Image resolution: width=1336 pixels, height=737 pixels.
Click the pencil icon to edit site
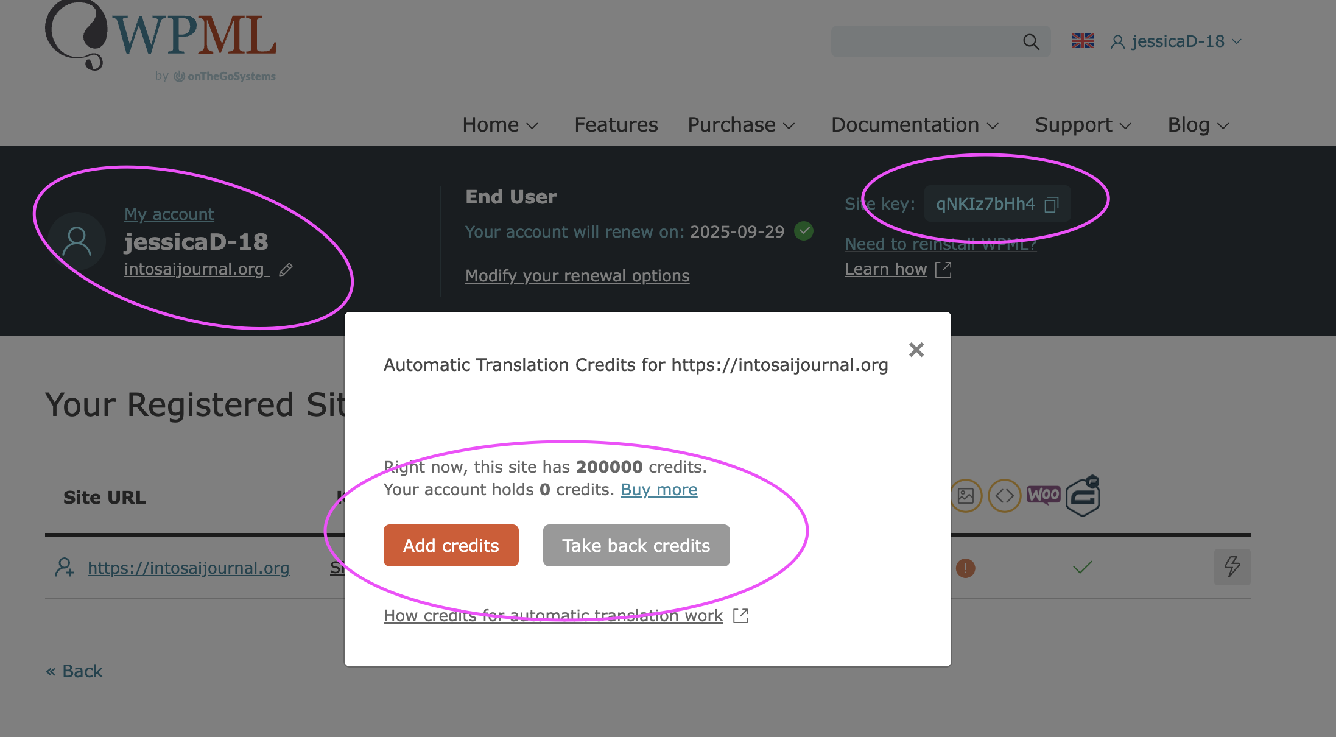[x=286, y=270]
